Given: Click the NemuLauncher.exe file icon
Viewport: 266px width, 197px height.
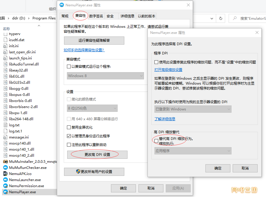Looking at the screenshot, I should pos(6,180).
